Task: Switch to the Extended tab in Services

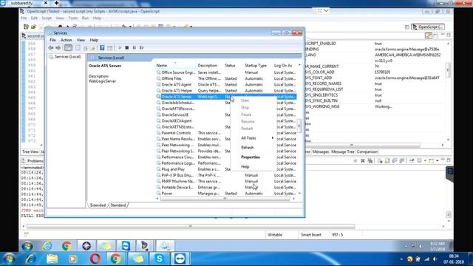Action: (x=98, y=205)
